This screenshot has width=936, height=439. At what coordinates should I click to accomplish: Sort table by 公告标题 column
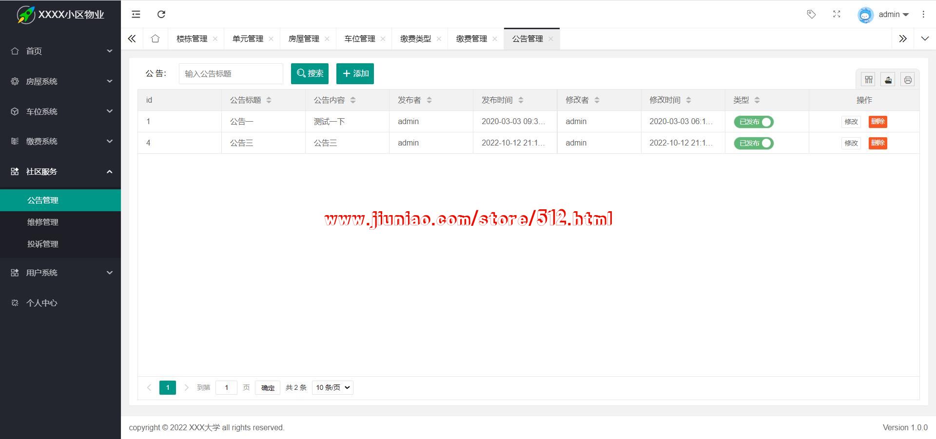269,100
